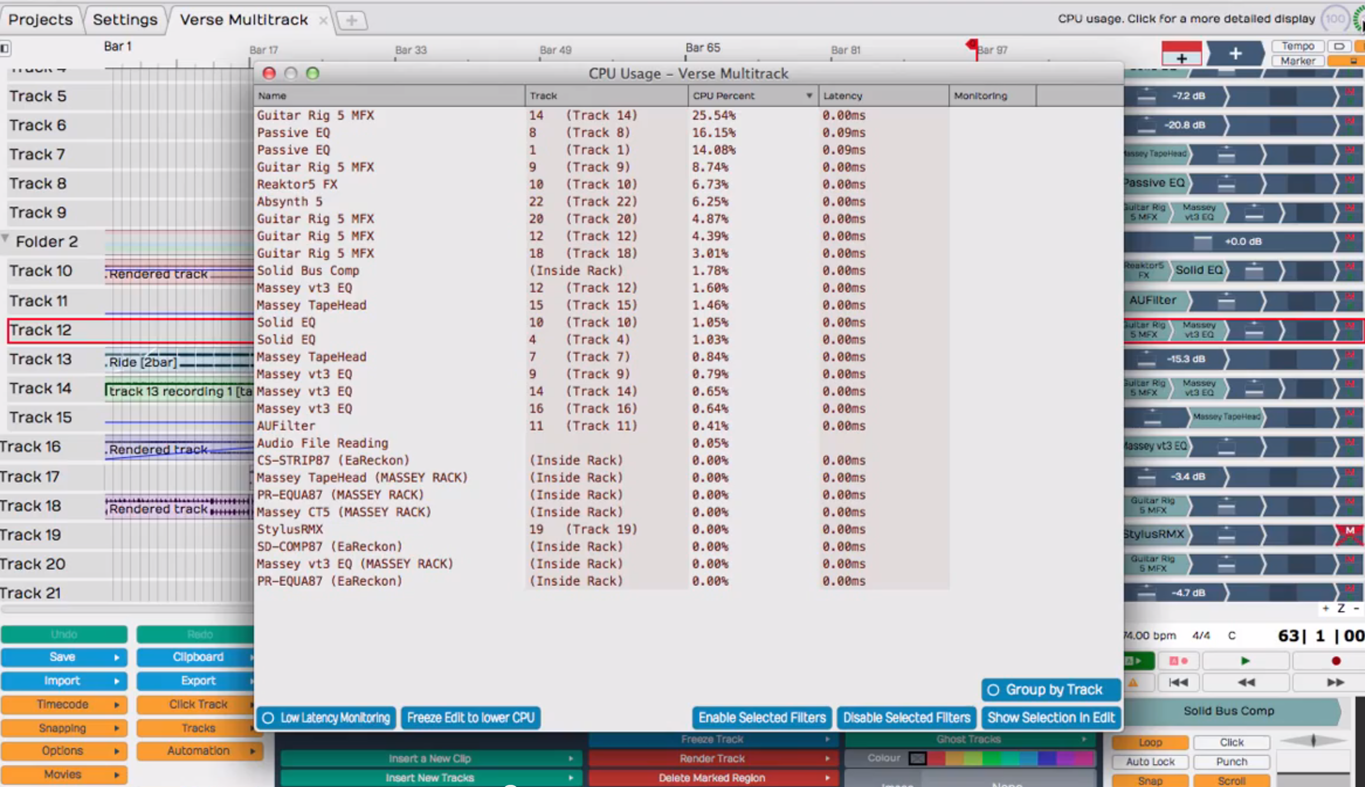The height and width of the screenshot is (787, 1365).
Task: Click the rewind transport icon
Action: [x=1246, y=682]
